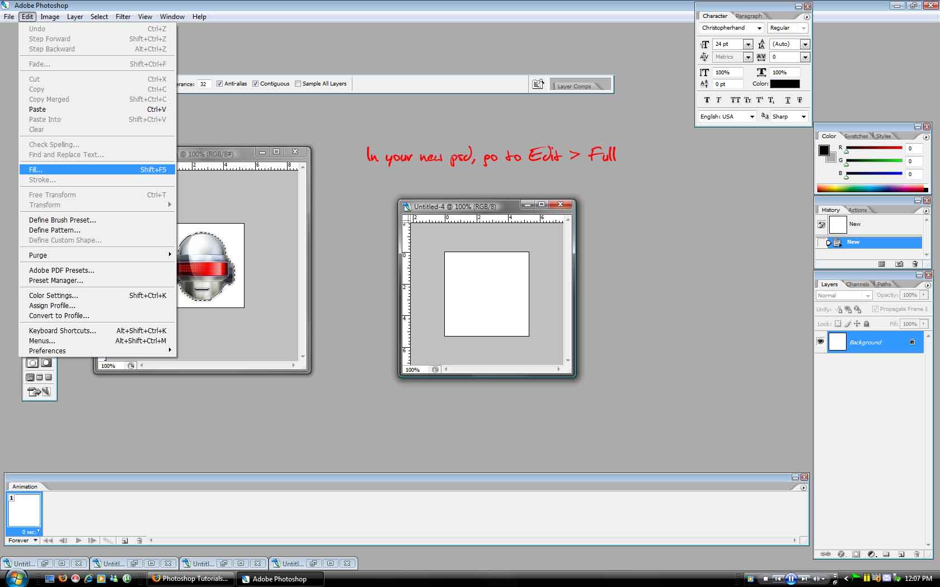Apply the Strikethrough text style icon

pos(800,100)
